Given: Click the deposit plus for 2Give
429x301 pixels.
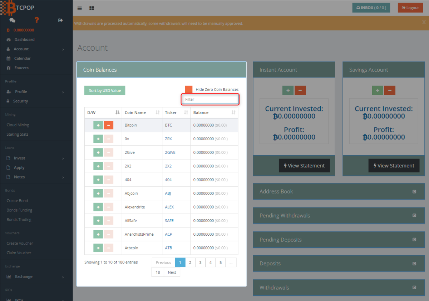Looking at the screenshot, I should (98, 152).
